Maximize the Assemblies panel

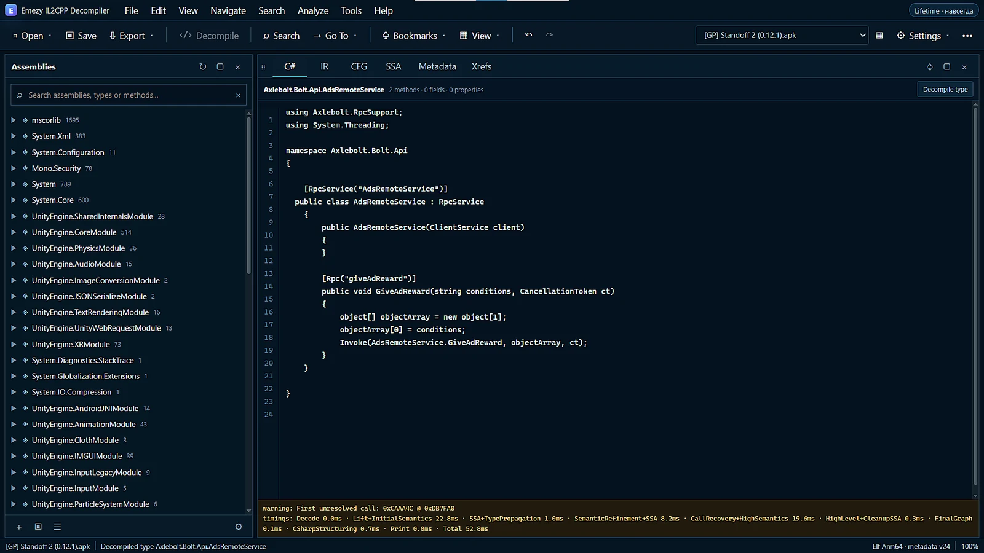pyautogui.click(x=220, y=66)
